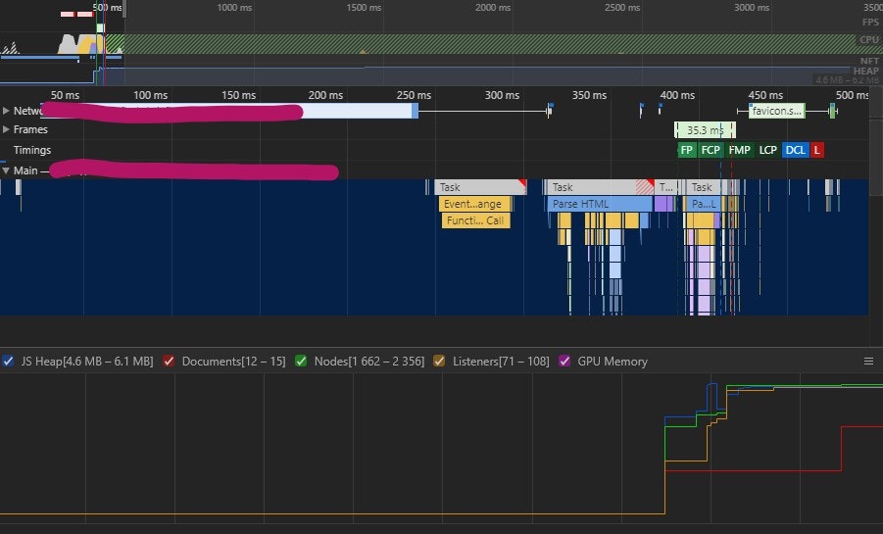The image size is (883, 534).
Task: Select the 35.3 ms frame block
Action: click(x=704, y=129)
